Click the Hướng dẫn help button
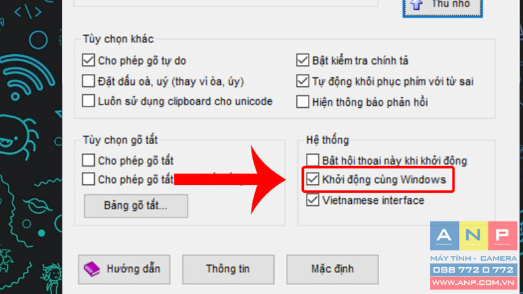 (x=124, y=269)
